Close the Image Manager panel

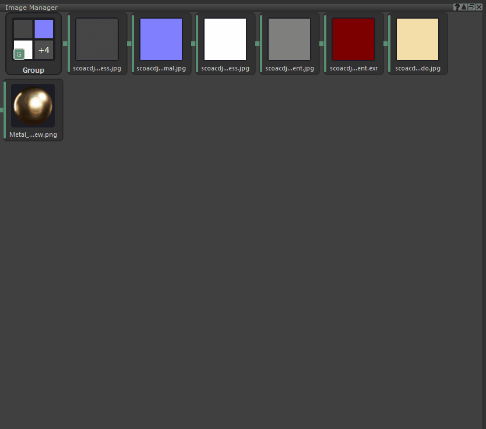[479, 7]
